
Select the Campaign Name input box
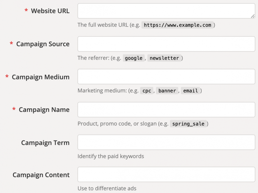(x=166, y=110)
